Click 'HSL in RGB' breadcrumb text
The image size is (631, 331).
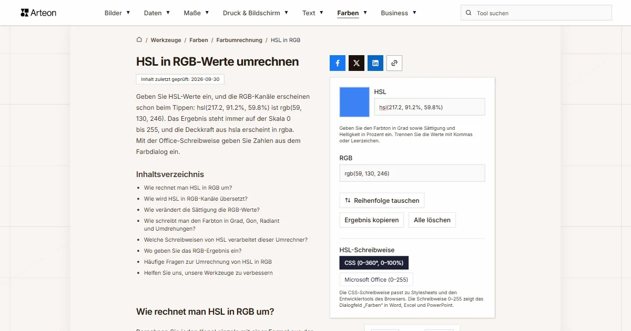(x=286, y=40)
